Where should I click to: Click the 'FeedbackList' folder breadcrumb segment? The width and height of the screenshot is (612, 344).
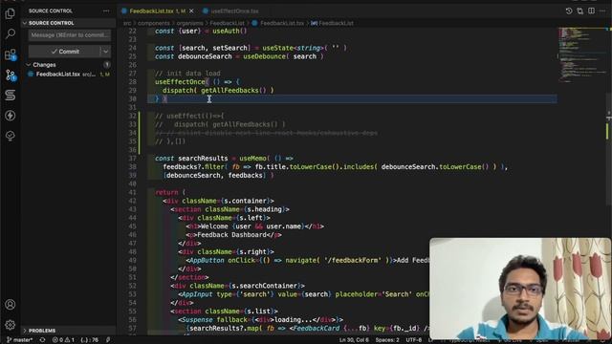pos(228,23)
